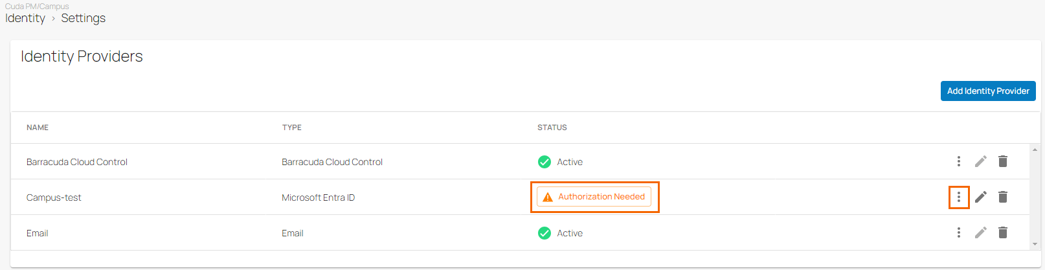The height and width of the screenshot is (270, 1045).
Task: Edit the Barracuda Cloud Control provider
Action: click(981, 161)
